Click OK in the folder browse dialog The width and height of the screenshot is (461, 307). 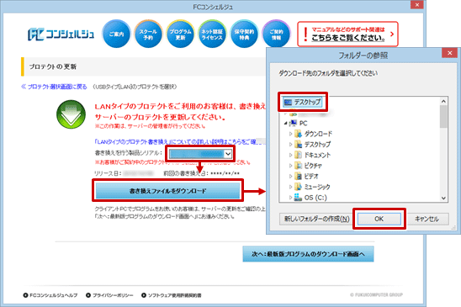click(x=379, y=219)
